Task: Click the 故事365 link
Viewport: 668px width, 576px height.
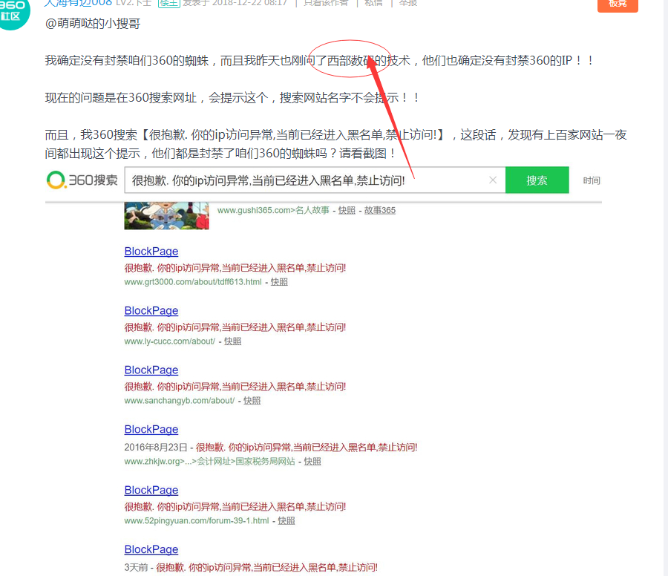Action: [x=379, y=211]
